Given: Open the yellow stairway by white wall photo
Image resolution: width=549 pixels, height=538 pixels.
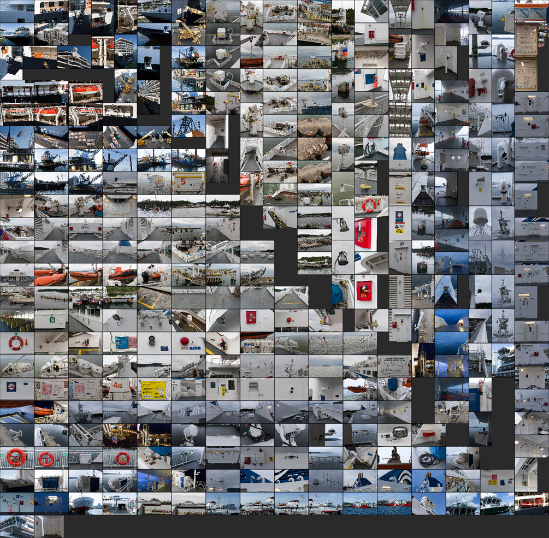Looking at the screenshot, I should click(280, 217).
